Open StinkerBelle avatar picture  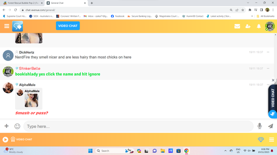8,71
